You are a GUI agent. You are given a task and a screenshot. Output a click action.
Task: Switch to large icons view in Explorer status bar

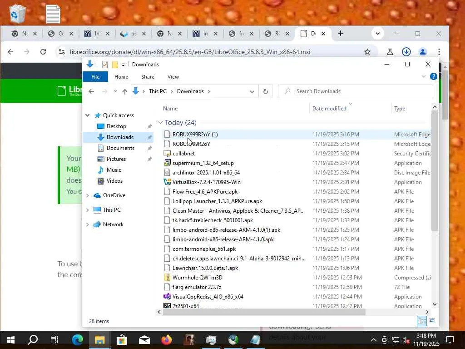click(x=432, y=321)
